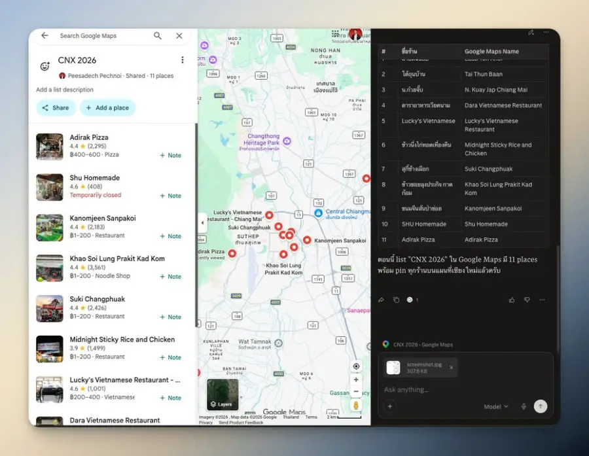Image resolution: width=589 pixels, height=456 pixels.
Task: Open the Kanomjeen Sanpakoi thumbnail photo
Action: pos(50,228)
